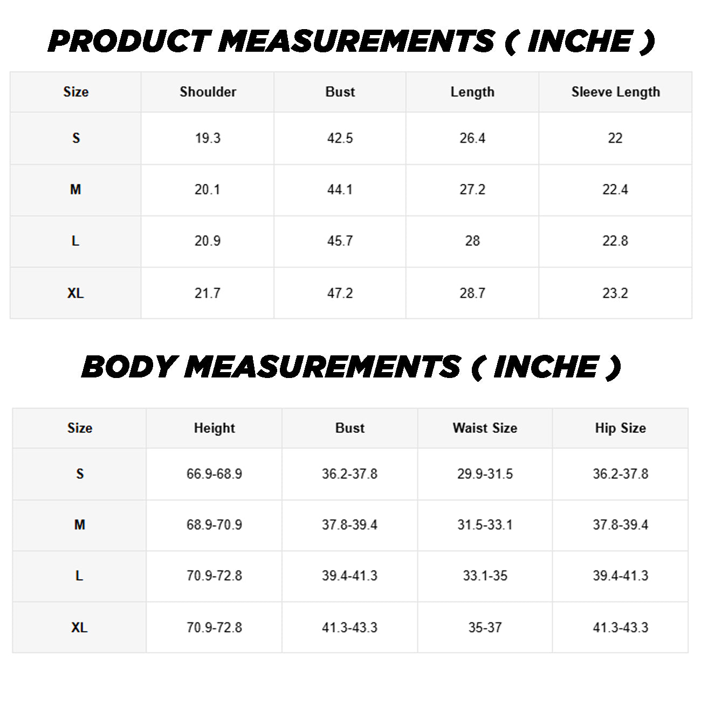This screenshot has width=701, height=701.
Task: Click the Product Measurements title
Action: [351, 42]
